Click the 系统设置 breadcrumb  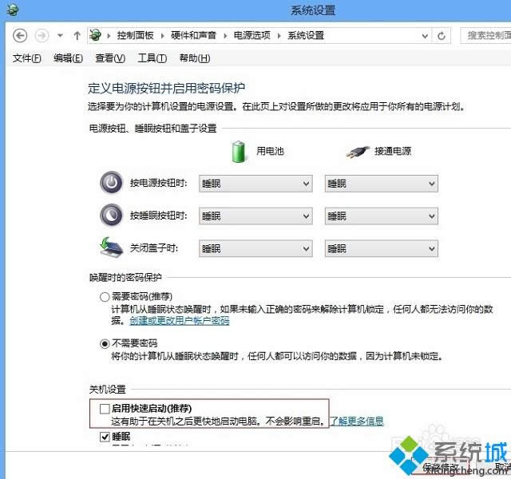click(306, 35)
